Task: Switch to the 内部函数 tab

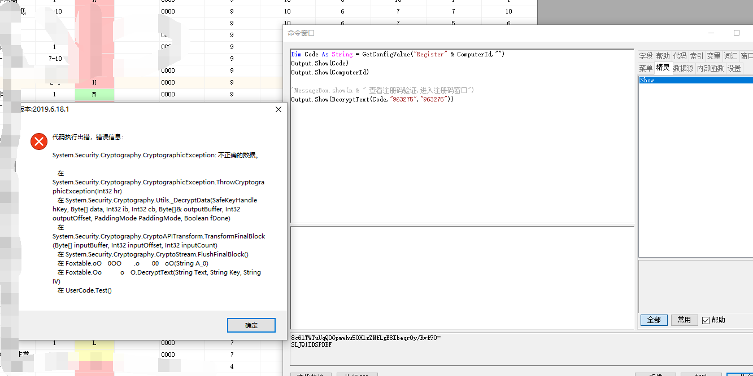Action: (710, 68)
